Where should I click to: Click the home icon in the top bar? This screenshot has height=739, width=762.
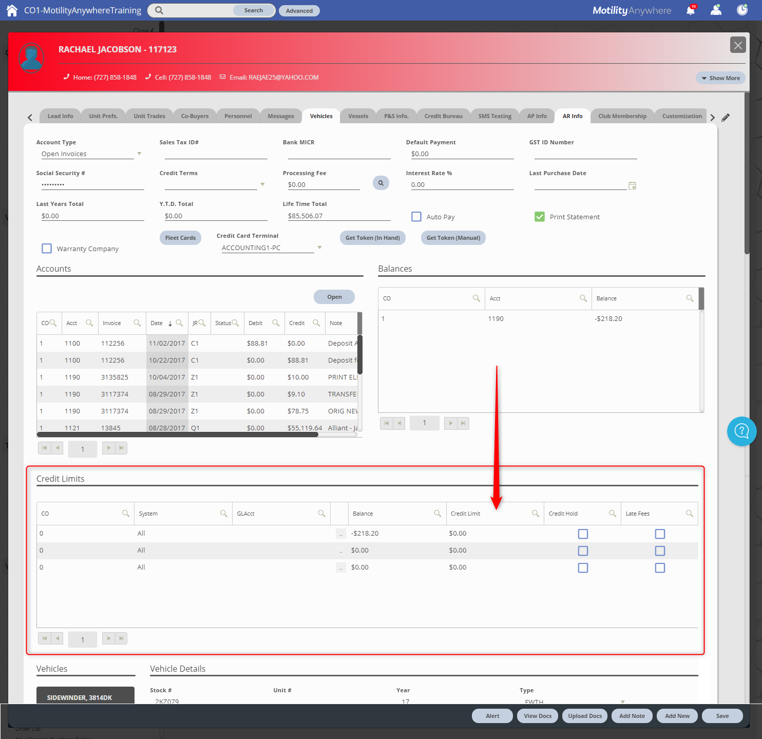coord(11,10)
